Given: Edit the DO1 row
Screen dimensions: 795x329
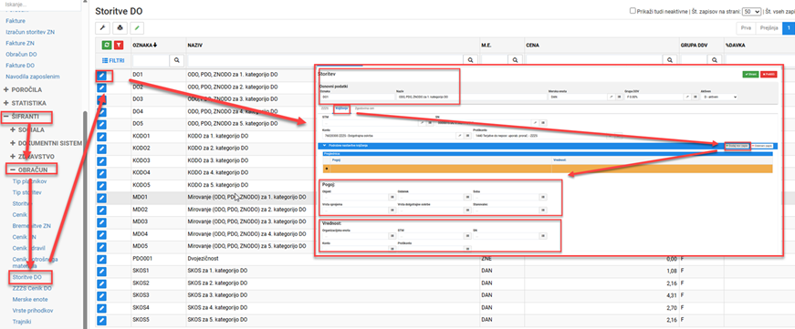Looking at the screenshot, I should tap(102, 76).
